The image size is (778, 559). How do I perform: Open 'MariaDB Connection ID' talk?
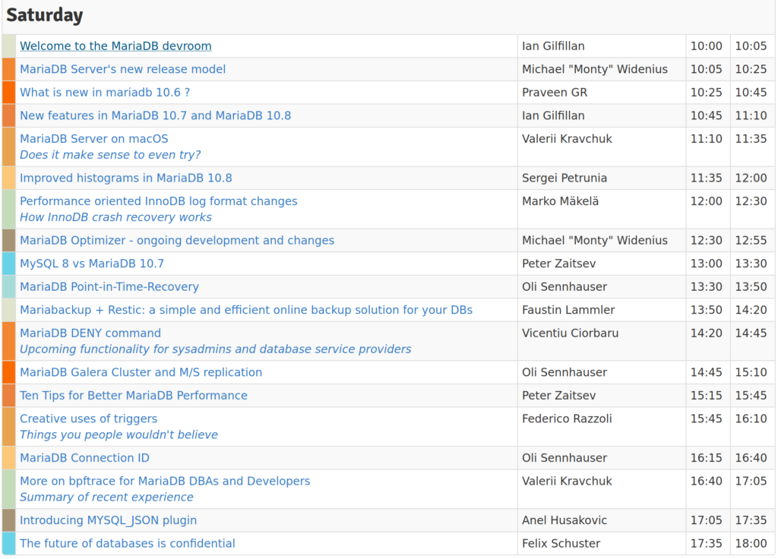(84, 458)
